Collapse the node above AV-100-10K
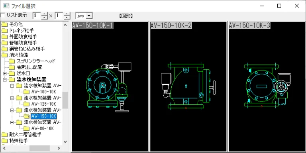 (12, 86)
